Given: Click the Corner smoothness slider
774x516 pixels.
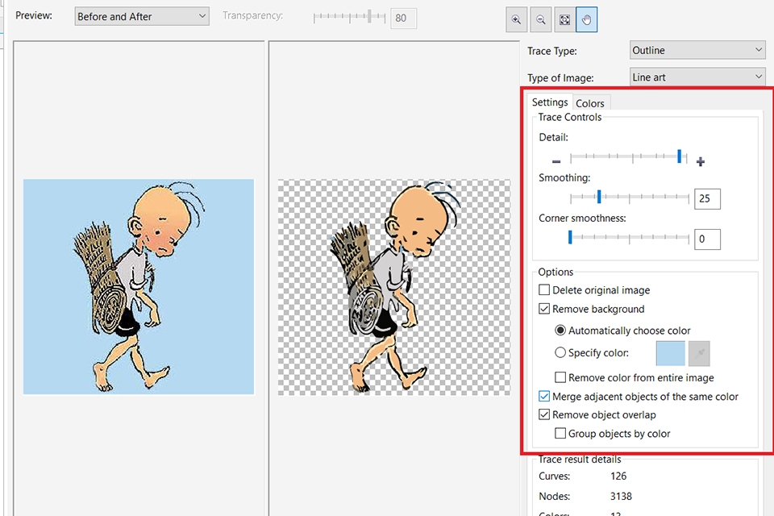Looking at the screenshot, I should tap(570, 236).
